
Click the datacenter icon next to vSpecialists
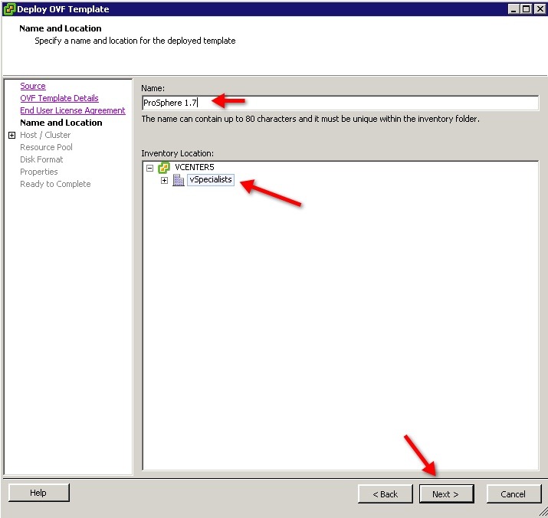(179, 180)
